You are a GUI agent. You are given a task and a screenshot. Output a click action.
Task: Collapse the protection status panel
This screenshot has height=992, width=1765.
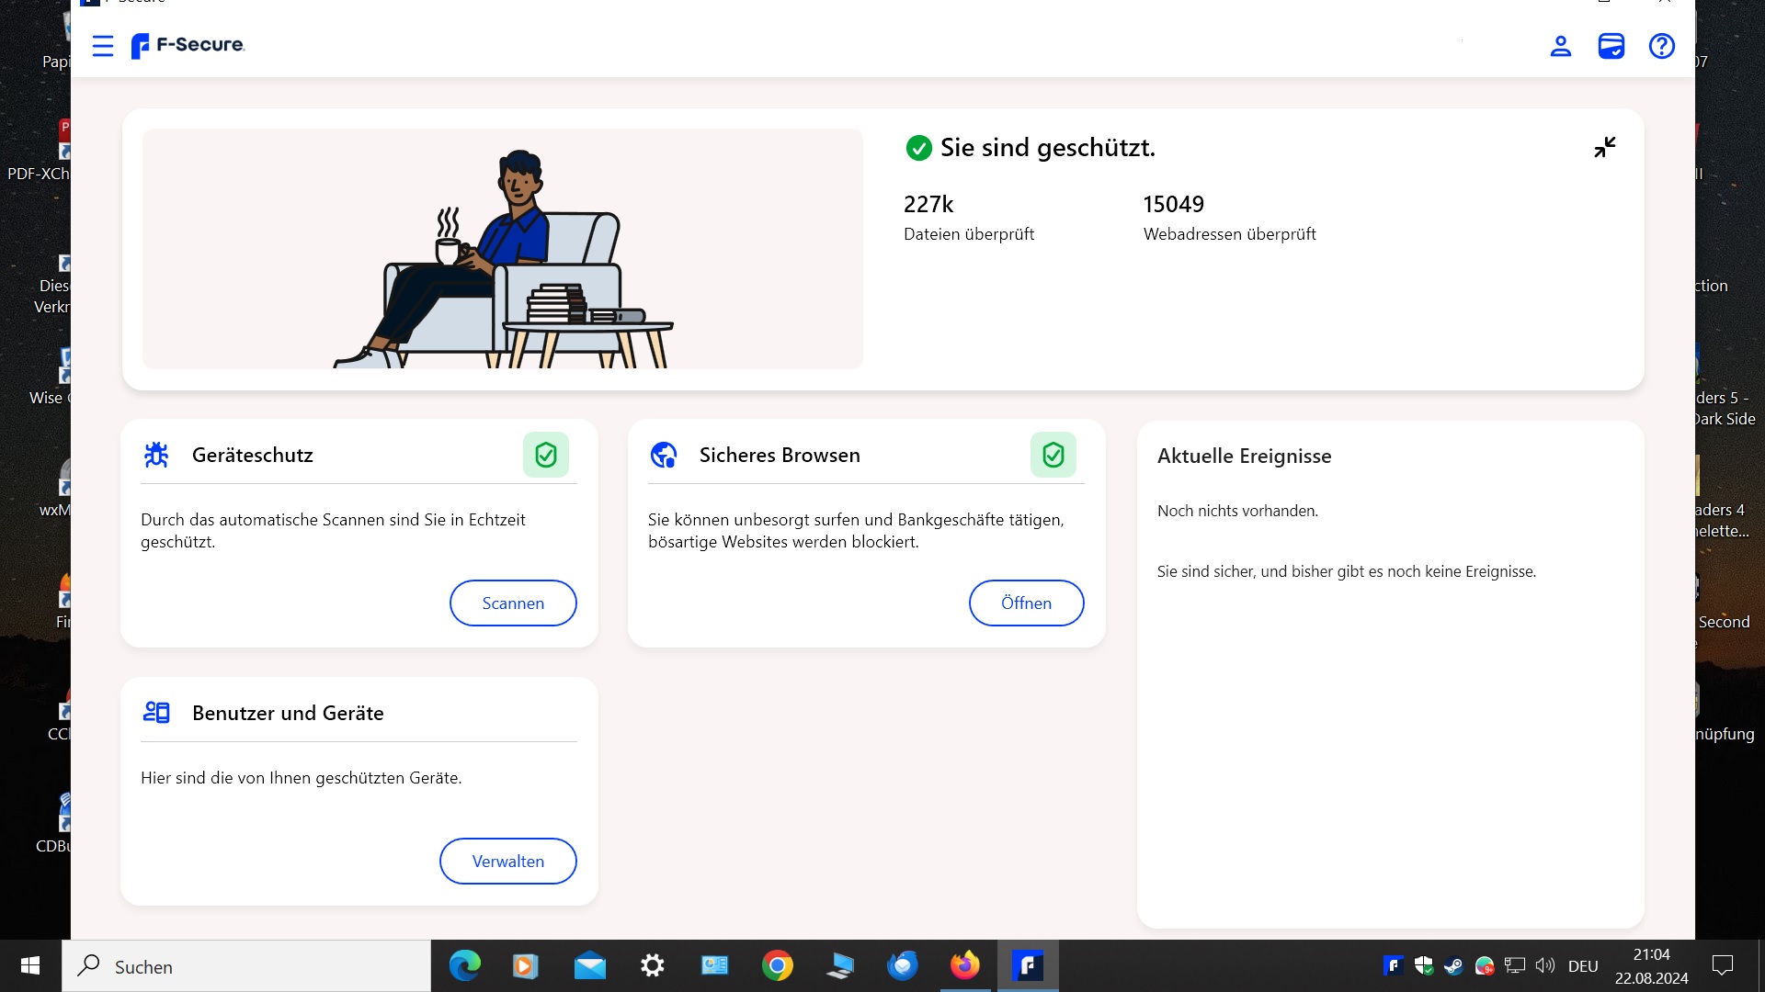[1604, 147]
